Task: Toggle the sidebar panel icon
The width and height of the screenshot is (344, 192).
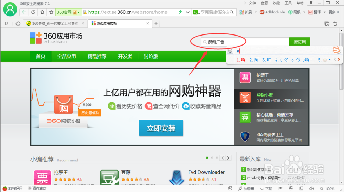Action: 7,23
